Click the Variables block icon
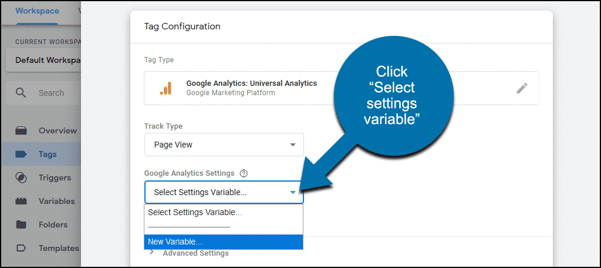This screenshot has height=268, width=601. tap(21, 201)
